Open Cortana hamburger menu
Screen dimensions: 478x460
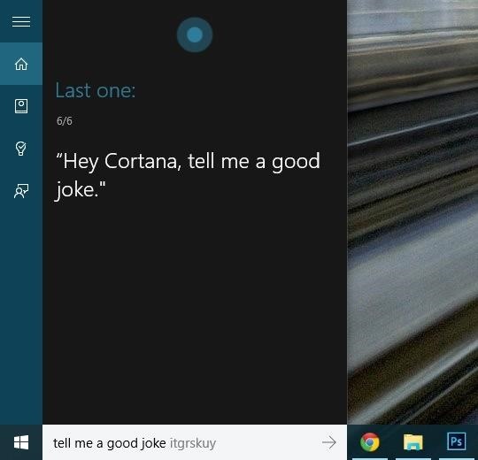[x=21, y=21]
